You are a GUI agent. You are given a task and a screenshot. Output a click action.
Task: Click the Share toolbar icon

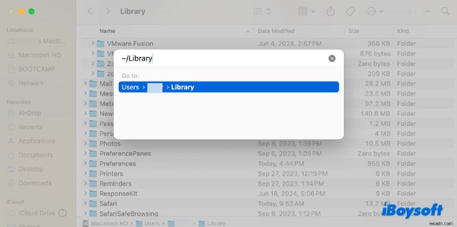point(331,11)
